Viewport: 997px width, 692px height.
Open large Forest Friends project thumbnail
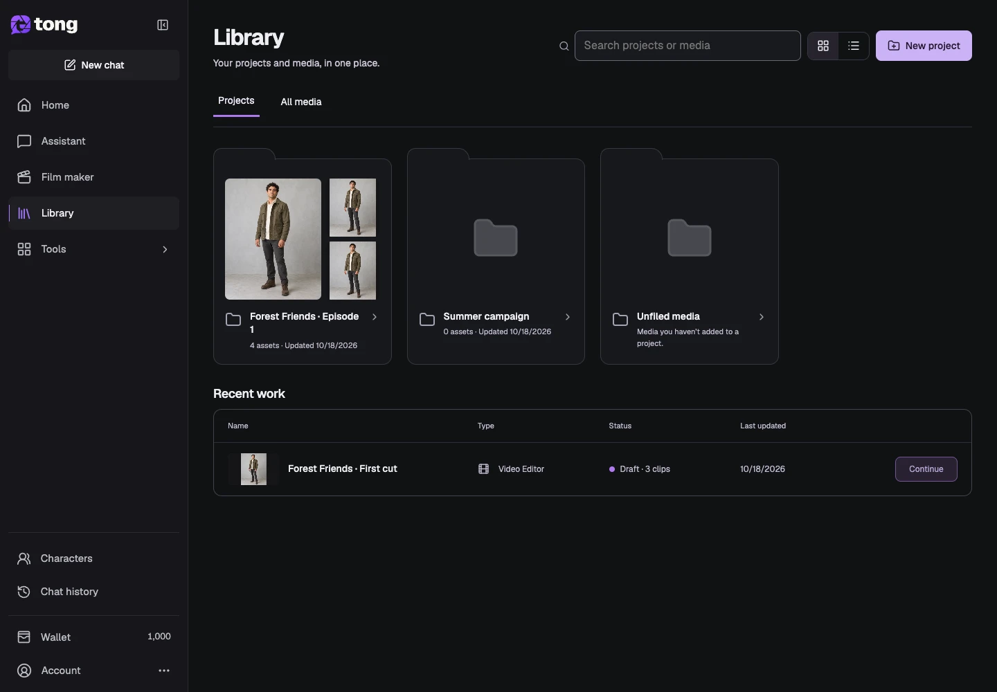pos(273,239)
